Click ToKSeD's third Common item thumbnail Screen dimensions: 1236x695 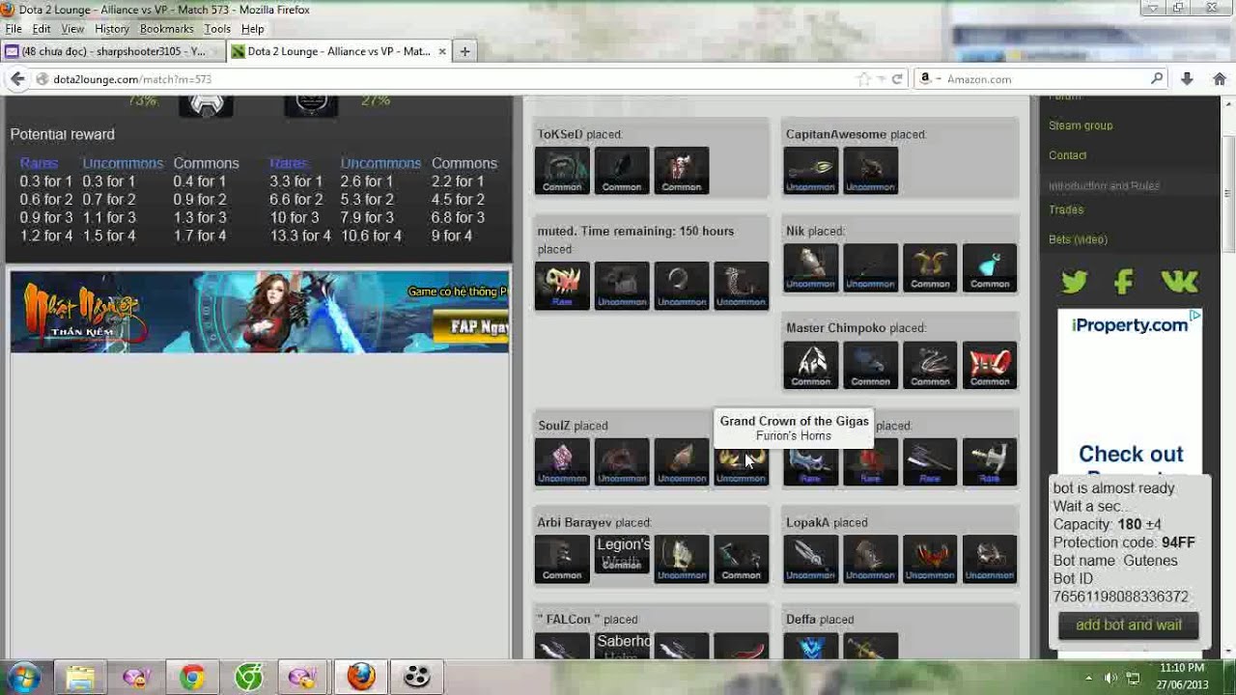pos(682,171)
